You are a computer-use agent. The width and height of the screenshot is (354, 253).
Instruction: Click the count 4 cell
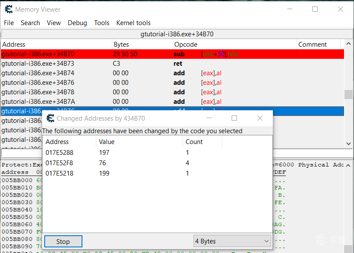[x=187, y=163]
